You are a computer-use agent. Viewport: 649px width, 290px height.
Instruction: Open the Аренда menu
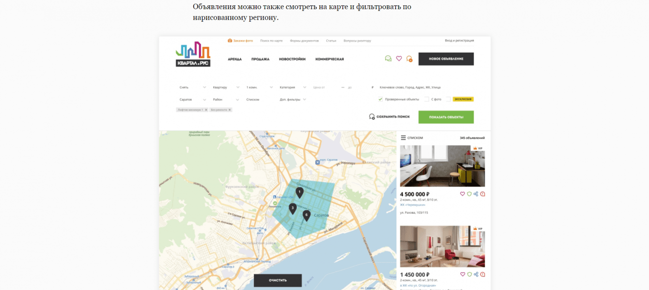pos(235,59)
